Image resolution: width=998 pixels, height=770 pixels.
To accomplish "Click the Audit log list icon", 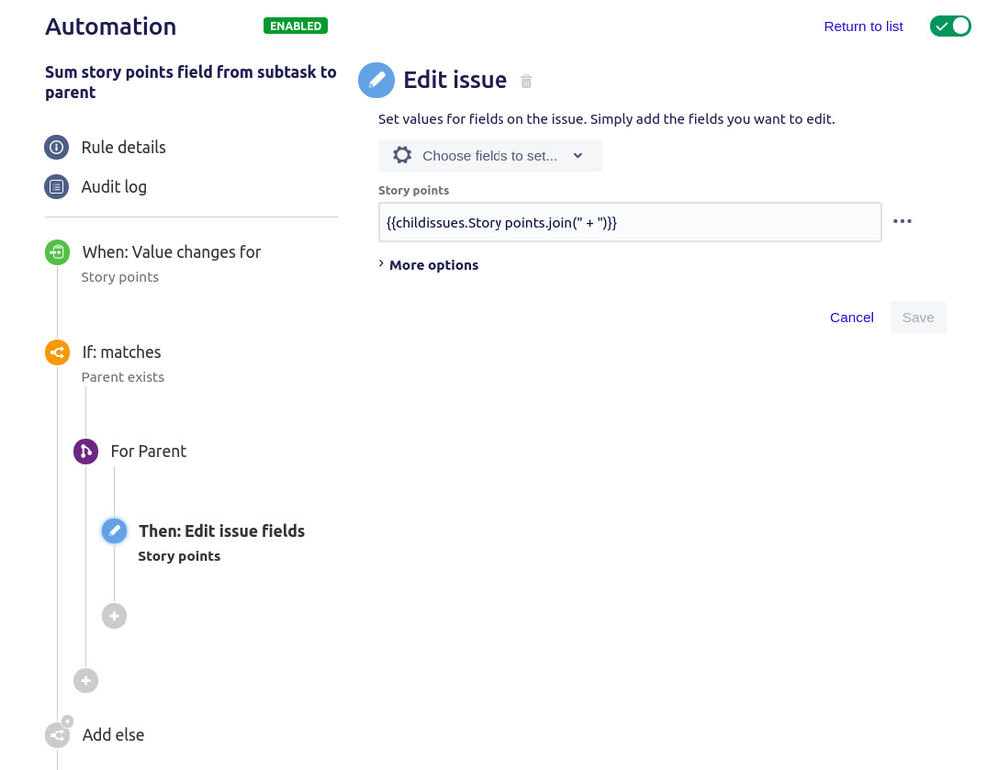I will pos(57,187).
